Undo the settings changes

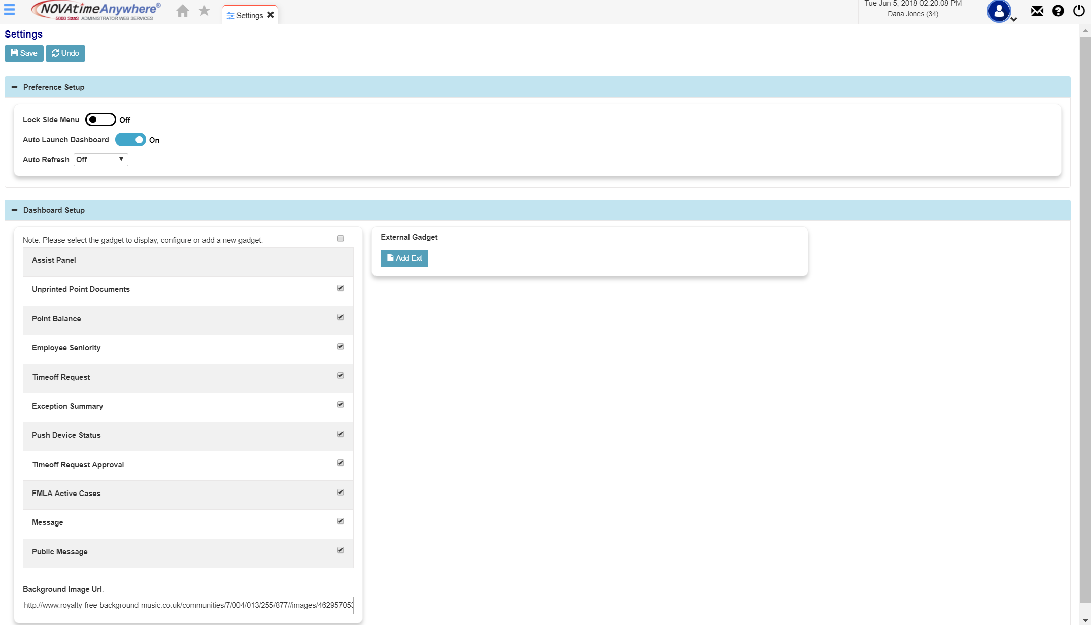coord(65,53)
